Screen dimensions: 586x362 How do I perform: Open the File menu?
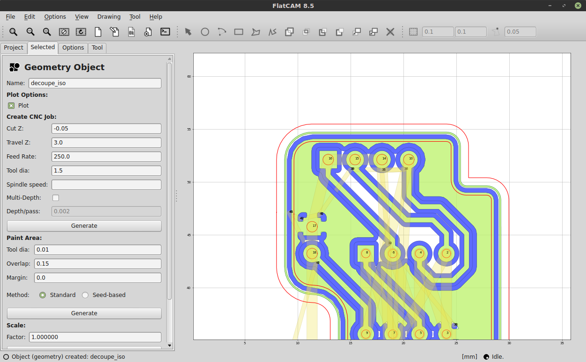pyautogui.click(x=10, y=16)
